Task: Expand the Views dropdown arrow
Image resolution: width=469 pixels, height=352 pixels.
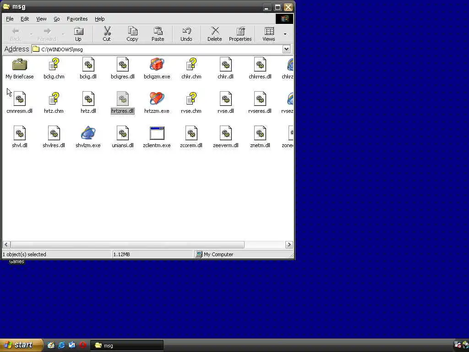Action: 285,34
